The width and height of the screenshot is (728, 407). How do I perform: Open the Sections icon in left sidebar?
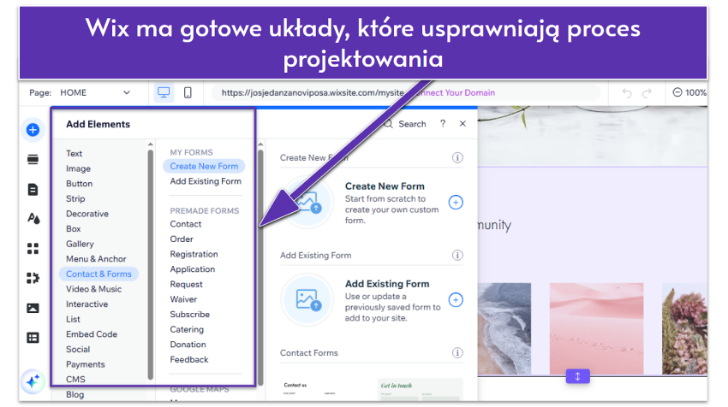click(33, 159)
